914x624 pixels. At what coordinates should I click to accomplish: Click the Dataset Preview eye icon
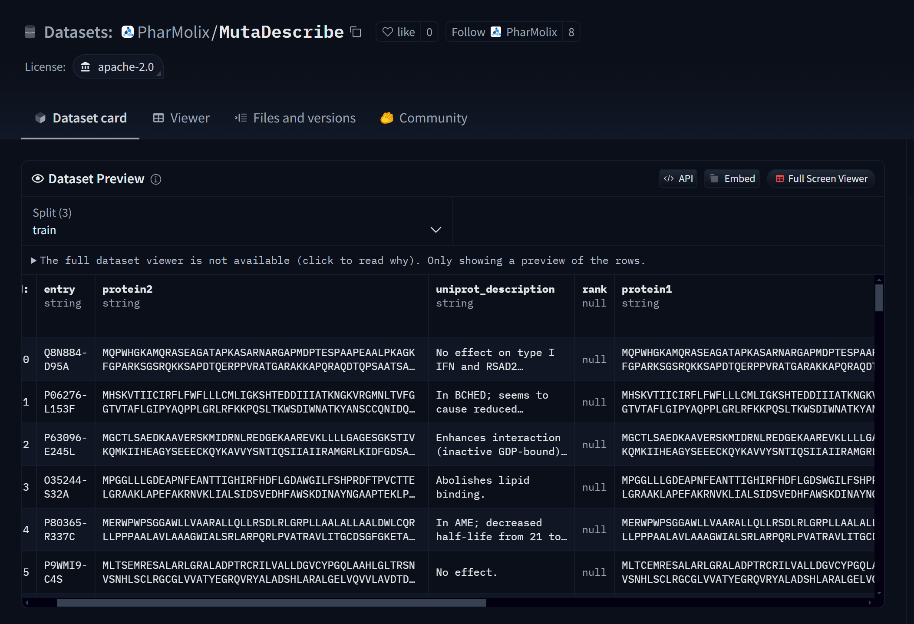tap(38, 179)
